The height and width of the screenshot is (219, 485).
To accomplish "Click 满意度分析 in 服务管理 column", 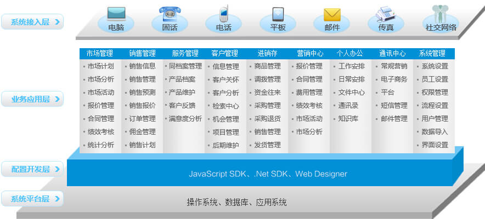I will pos(185,119).
